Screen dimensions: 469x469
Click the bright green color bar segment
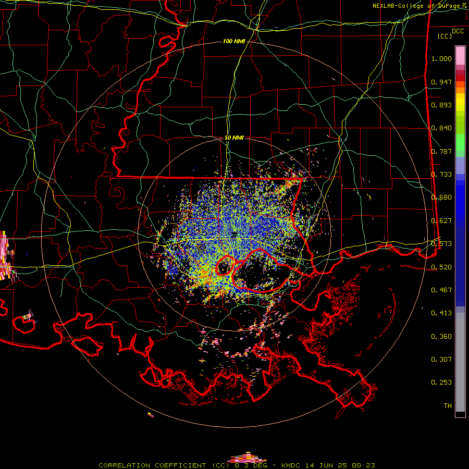coord(460,143)
